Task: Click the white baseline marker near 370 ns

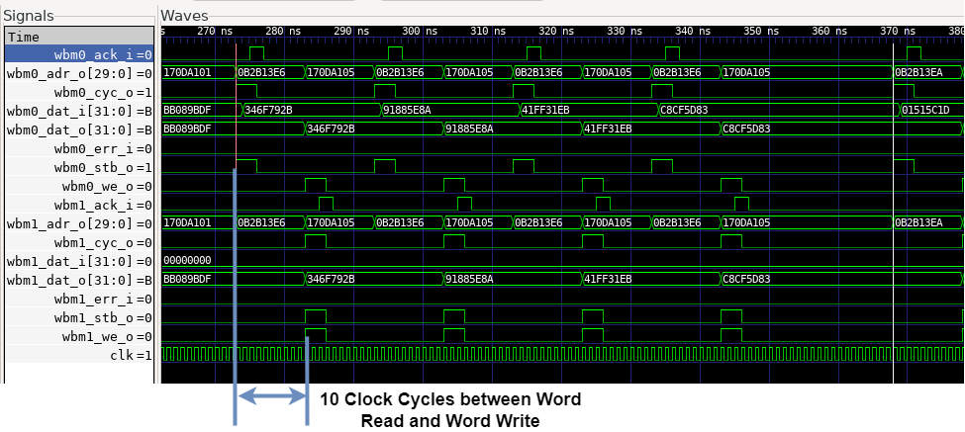Action: (893, 212)
